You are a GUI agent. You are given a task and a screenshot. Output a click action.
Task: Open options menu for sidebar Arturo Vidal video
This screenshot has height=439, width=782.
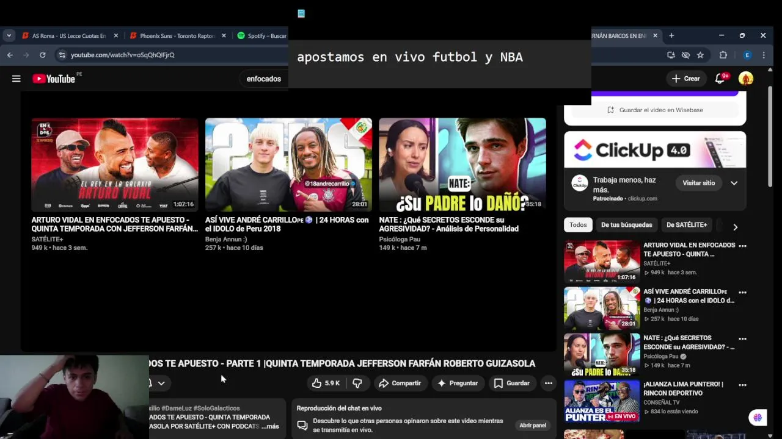742,246
